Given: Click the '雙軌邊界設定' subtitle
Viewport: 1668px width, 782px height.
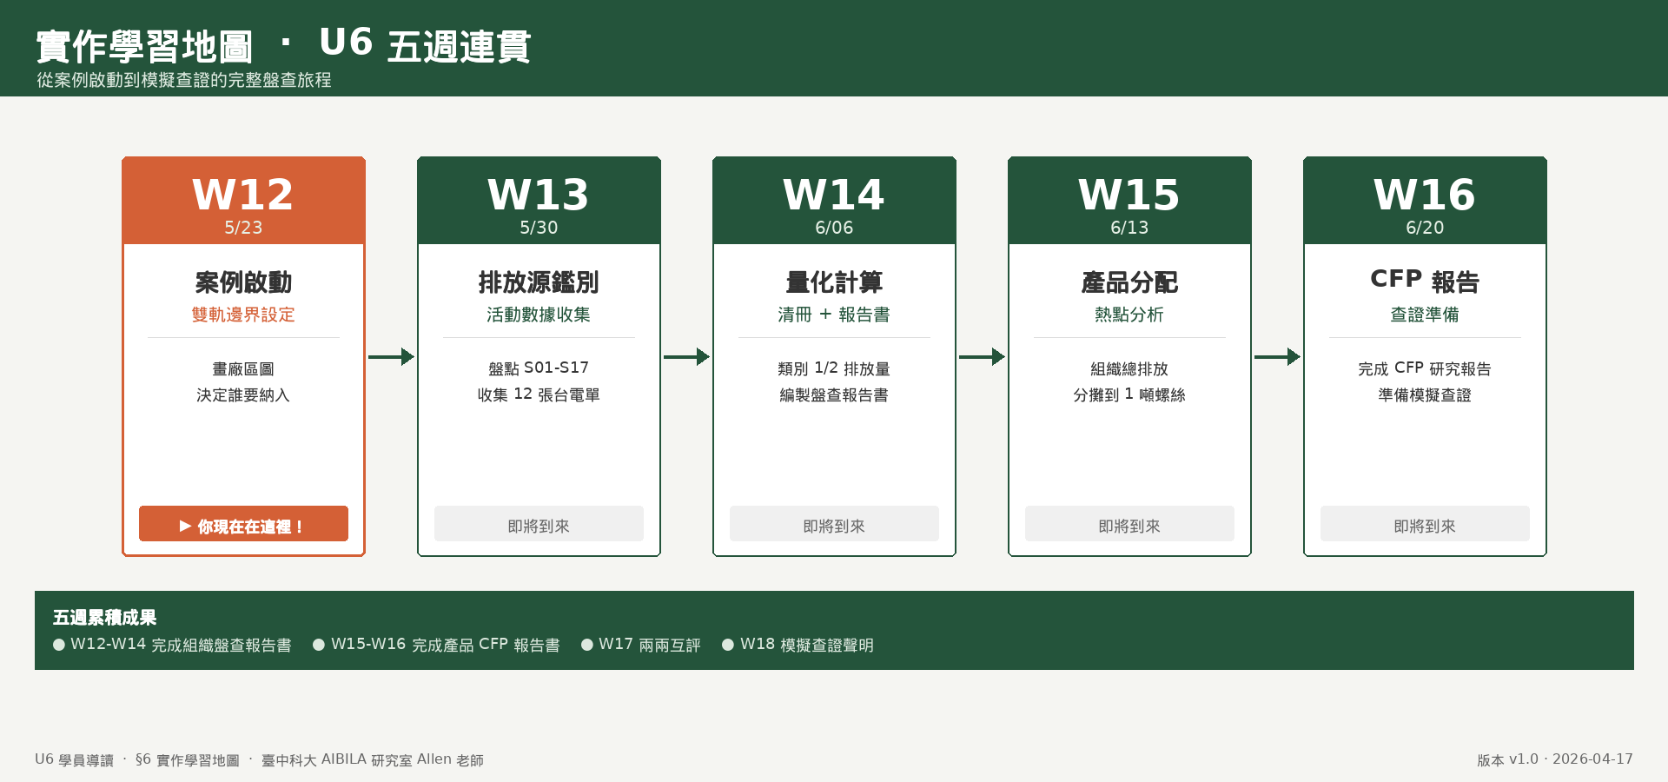Looking at the screenshot, I should [x=243, y=315].
